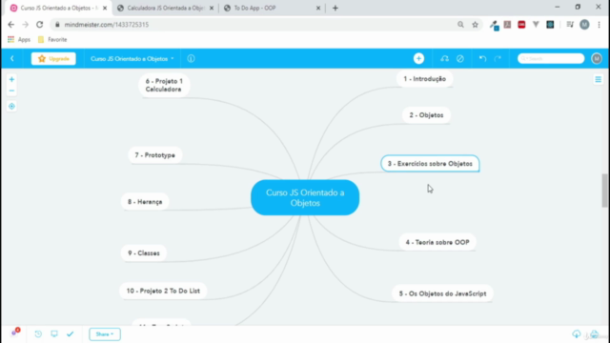The height and width of the screenshot is (343, 610).
Task: Click the back arrow in MindMeister header
Action: 12,59
